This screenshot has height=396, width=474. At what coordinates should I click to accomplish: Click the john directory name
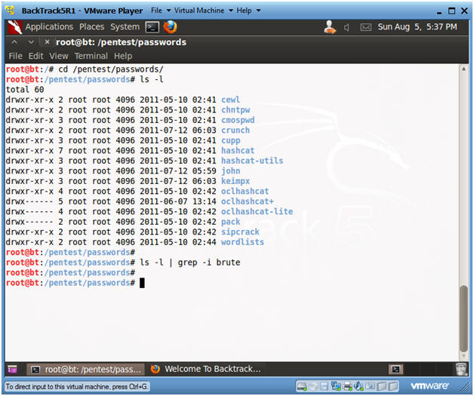click(x=231, y=171)
